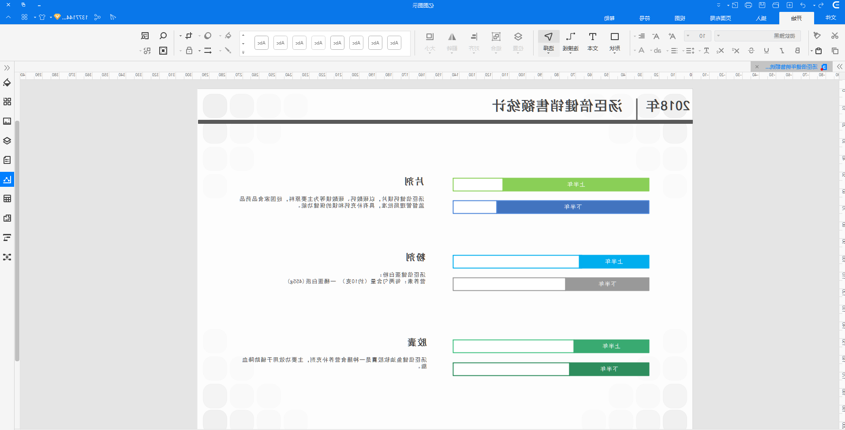Click the line spacing icon
This screenshot has height=430, width=845.
pyautogui.click(x=690, y=51)
